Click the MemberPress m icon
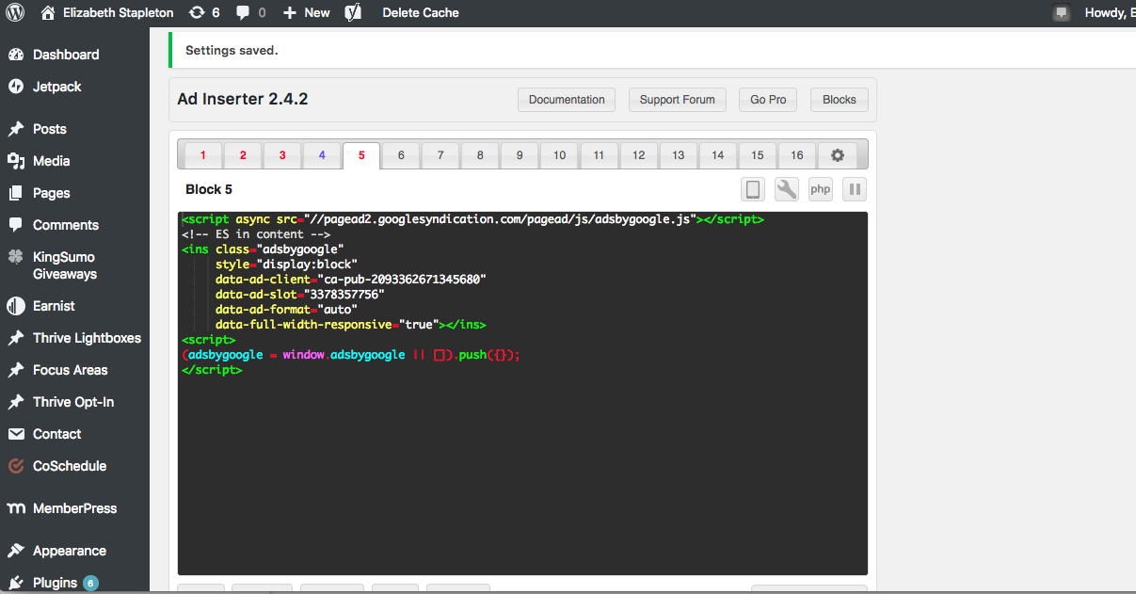Screen dimensions: 1136x594 16,508
